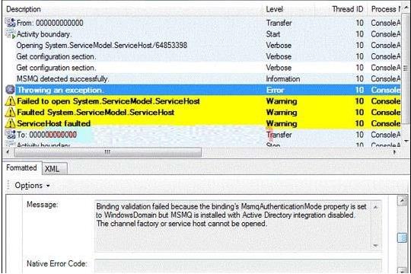Click the horizontal scrollbar thumb of trace list
The image size is (411, 274).
click(107, 151)
